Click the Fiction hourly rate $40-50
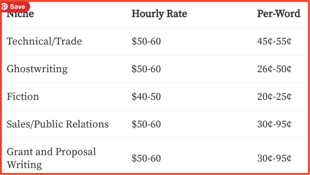This screenshot has width=310, height=175. coord(146,97)
